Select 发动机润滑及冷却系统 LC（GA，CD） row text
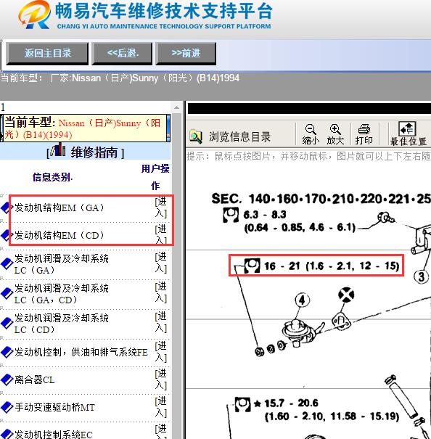Screen dimensions: 431x439 tap(62, 294)
